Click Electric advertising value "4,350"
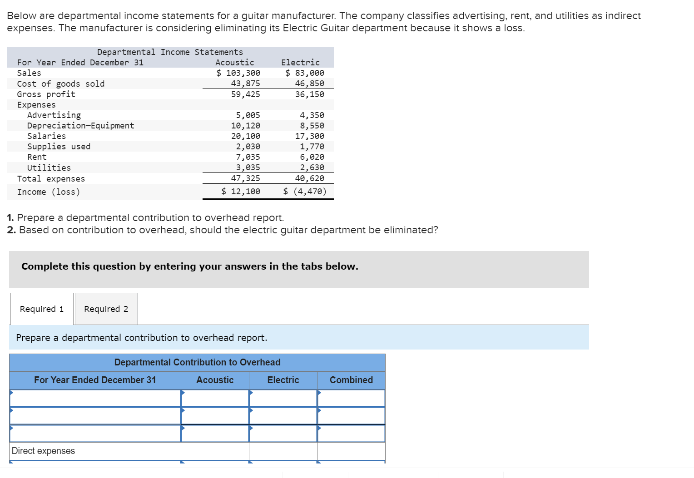 312,115
